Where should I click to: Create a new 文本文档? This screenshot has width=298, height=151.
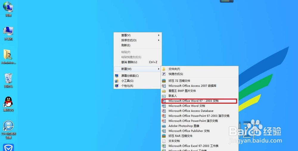tap(200, 141)
